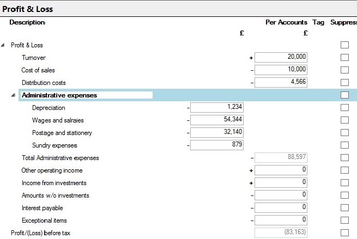Tick the Suppress checkbox for Amounts w/o investments
The image size is (357, 239).
344,195
